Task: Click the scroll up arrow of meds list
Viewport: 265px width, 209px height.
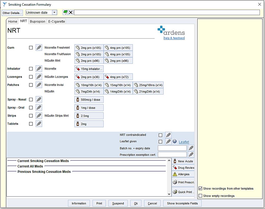Action: click(x=169, y=161)
